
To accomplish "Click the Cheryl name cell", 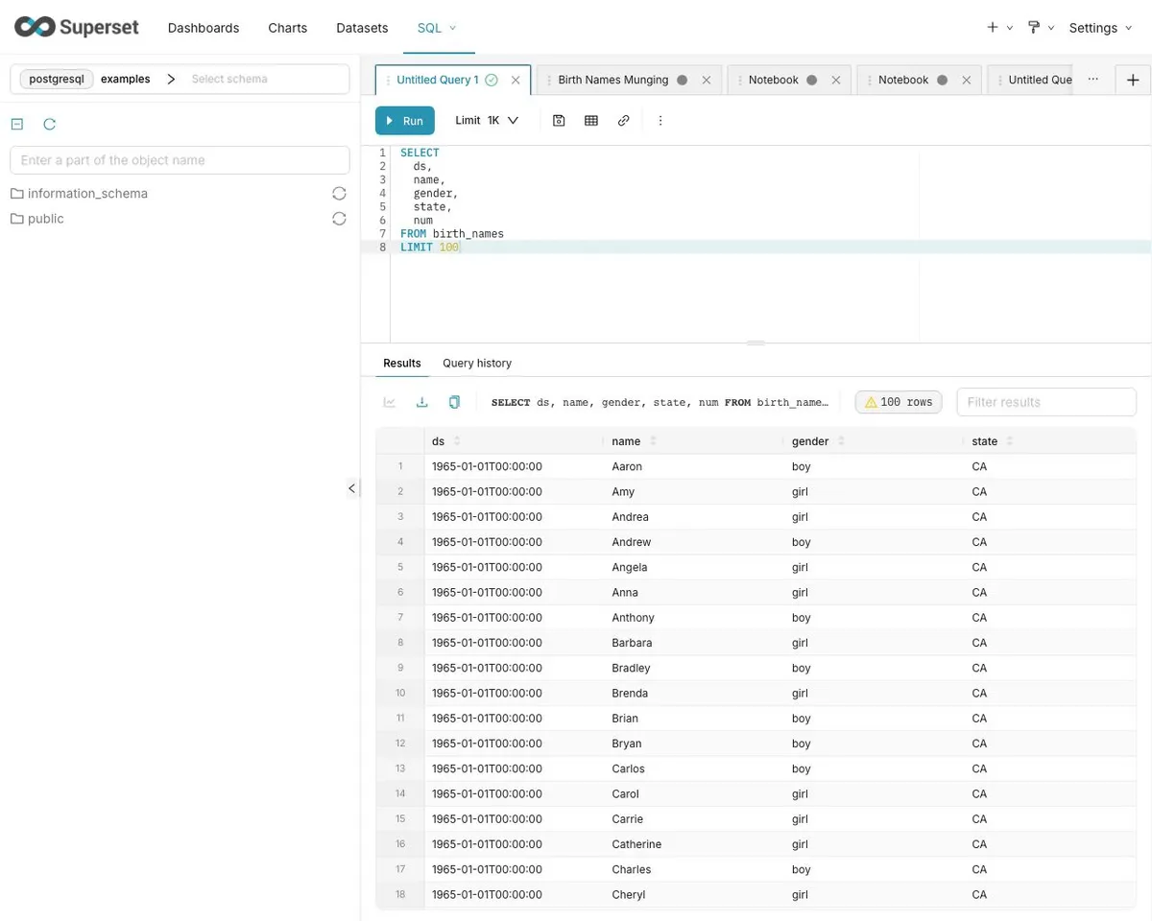I will click(629, 894).
